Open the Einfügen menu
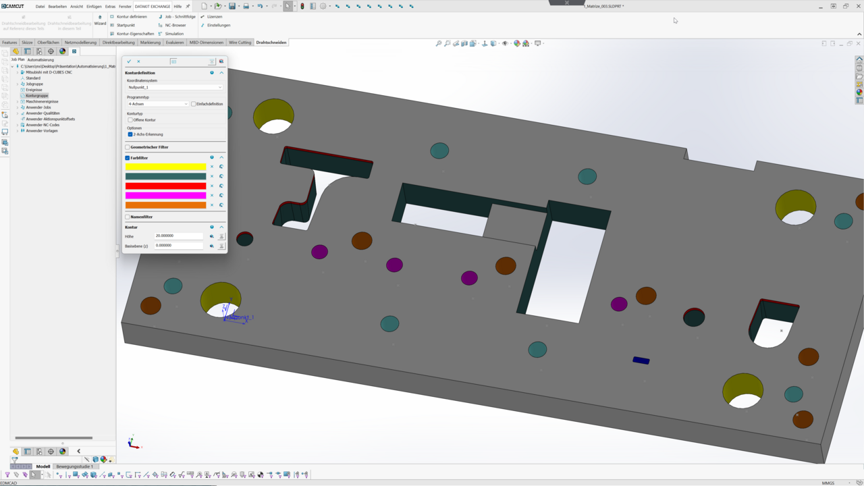864x486 pixels. 94,7
